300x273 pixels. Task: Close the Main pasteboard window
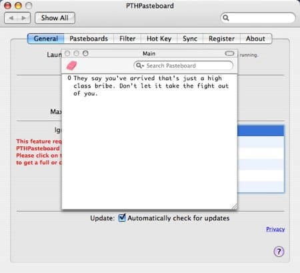(67, 53)
